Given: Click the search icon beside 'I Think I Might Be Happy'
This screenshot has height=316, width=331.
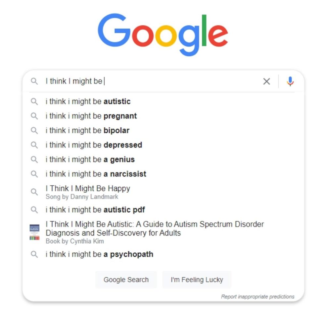Looking at the screenshot, I should (x=34, y=192).
